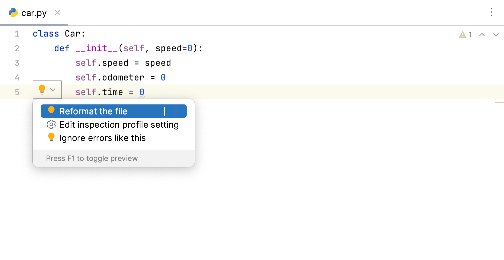This screenshot has height=260, width=504.
Task: Click line number 5 in the gutter
Action: coord(17,92)
